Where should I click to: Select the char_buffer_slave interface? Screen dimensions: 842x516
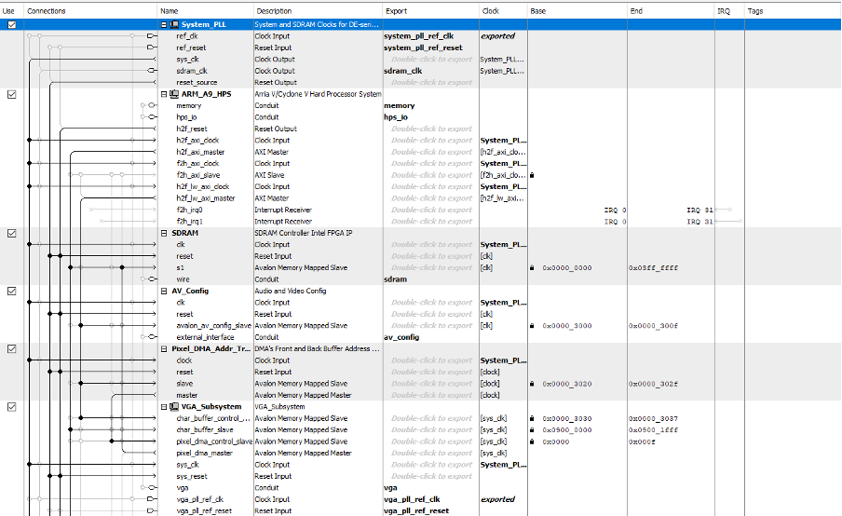[205, 430]
